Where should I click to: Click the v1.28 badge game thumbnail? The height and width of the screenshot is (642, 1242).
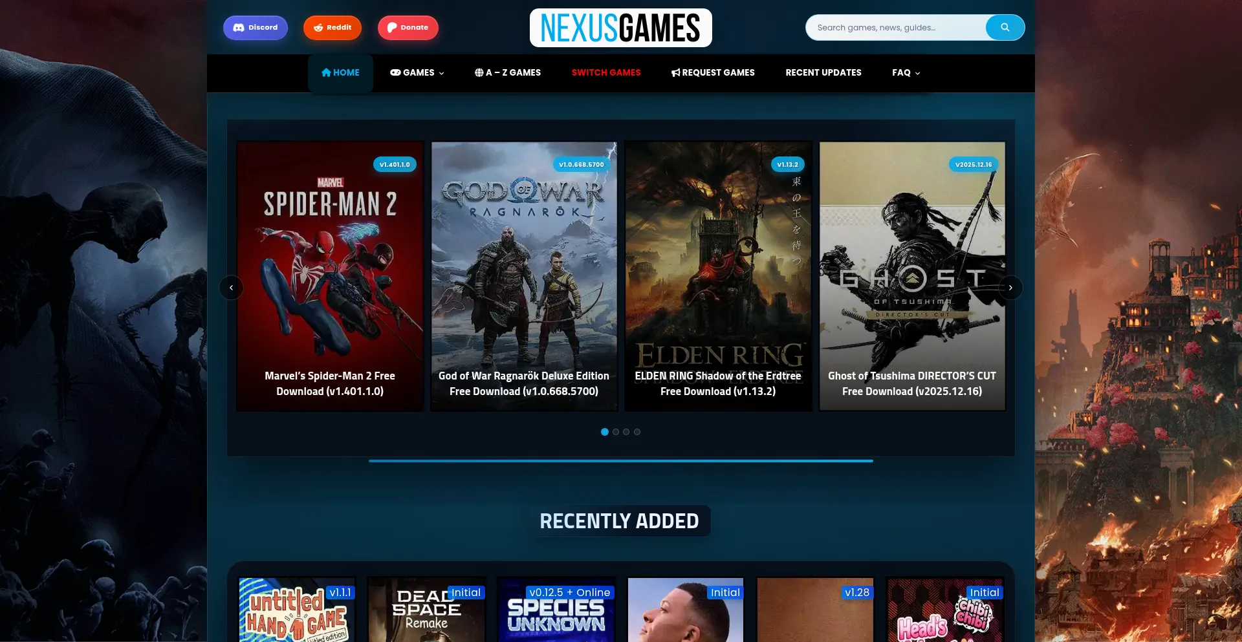click(815, 610)
